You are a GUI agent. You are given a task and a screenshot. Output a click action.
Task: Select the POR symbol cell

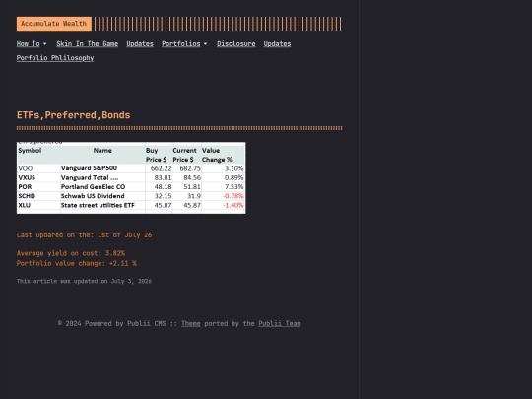[x=25, y=187]
